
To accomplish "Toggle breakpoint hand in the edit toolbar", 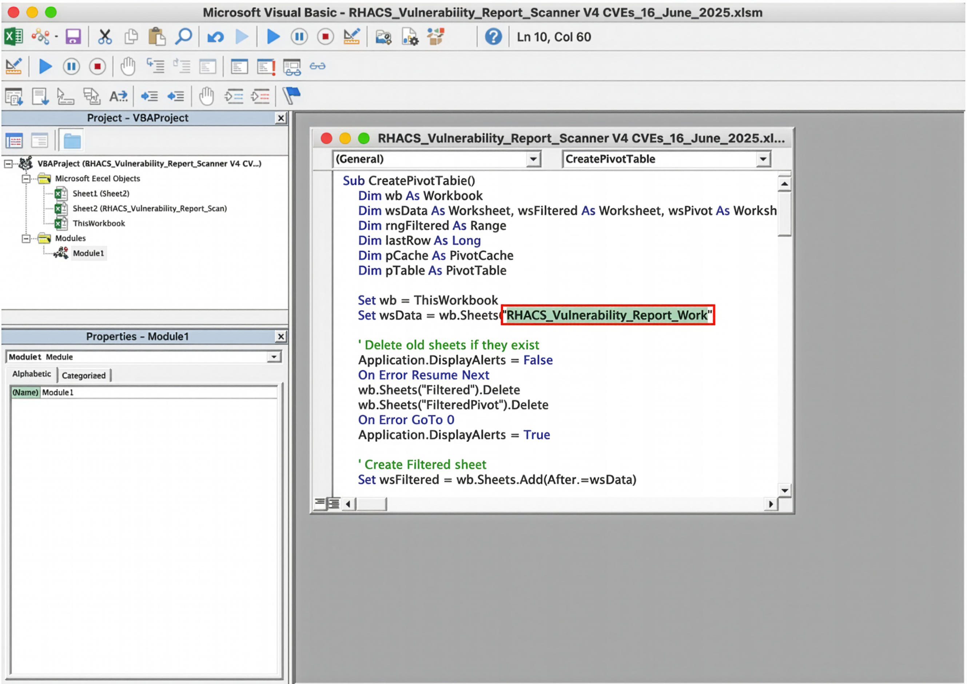I will (207, 96).
